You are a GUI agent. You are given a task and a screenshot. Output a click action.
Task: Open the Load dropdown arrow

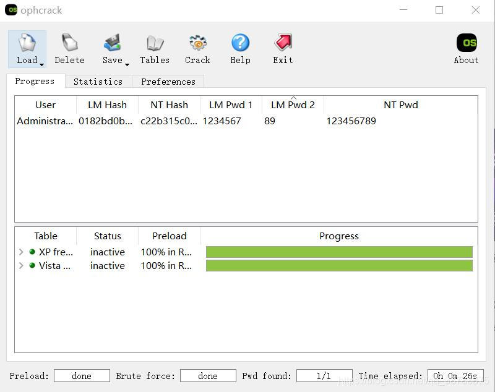click(x=41, y=65)
